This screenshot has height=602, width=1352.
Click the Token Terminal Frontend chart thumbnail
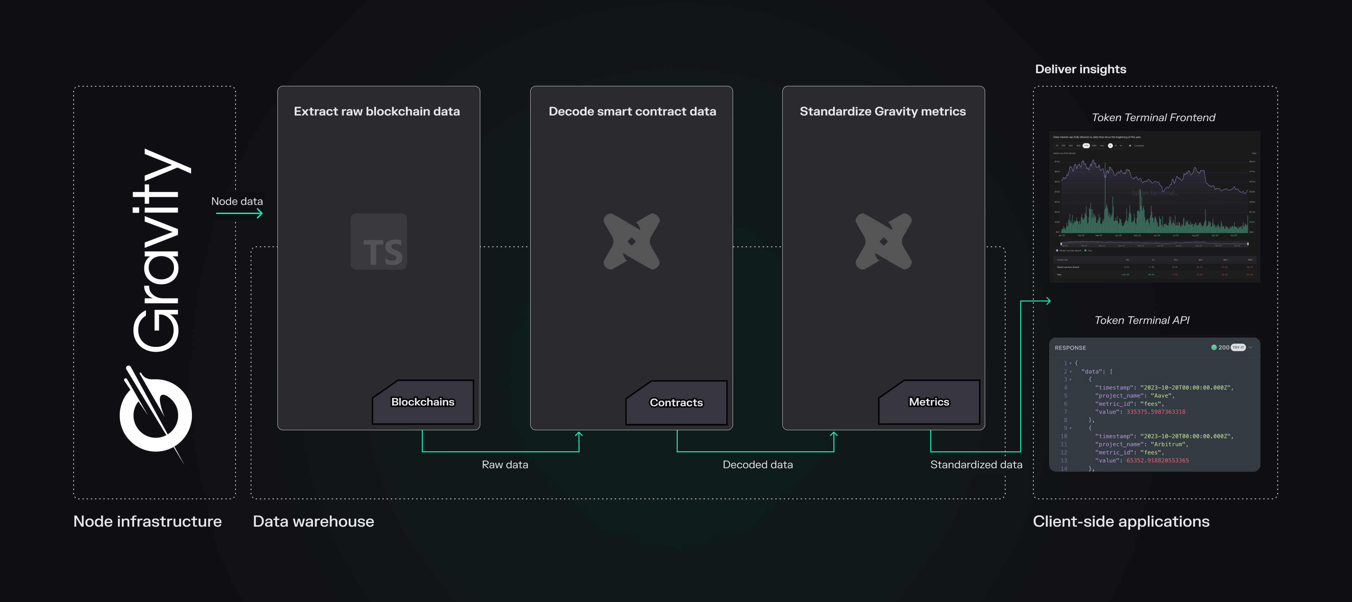click(1154, 207)
